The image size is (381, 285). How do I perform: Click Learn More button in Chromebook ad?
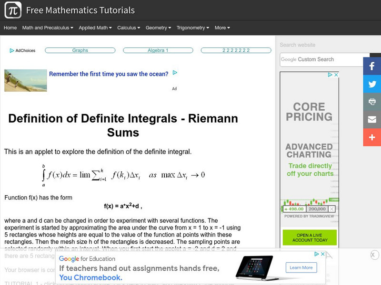(301, 267)
